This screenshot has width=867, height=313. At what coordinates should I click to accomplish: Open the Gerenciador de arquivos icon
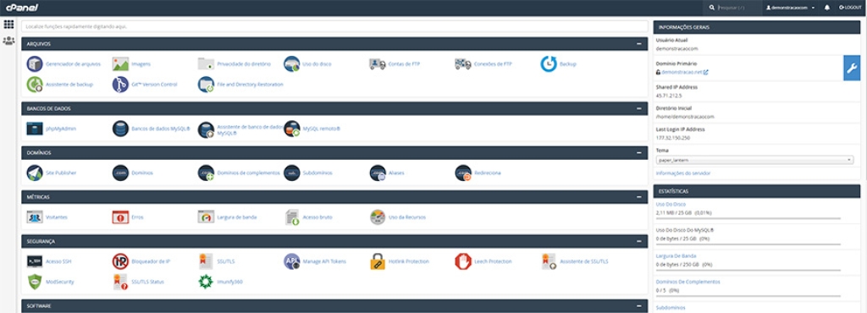tap(35, 64)
